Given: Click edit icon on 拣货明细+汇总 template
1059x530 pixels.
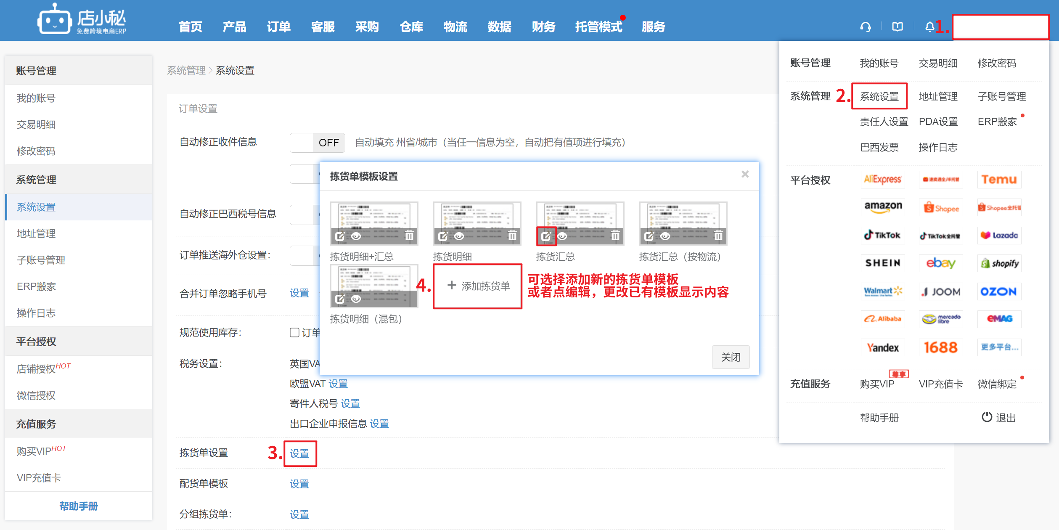Looking at the screenshot, I should tap(340, 236).
